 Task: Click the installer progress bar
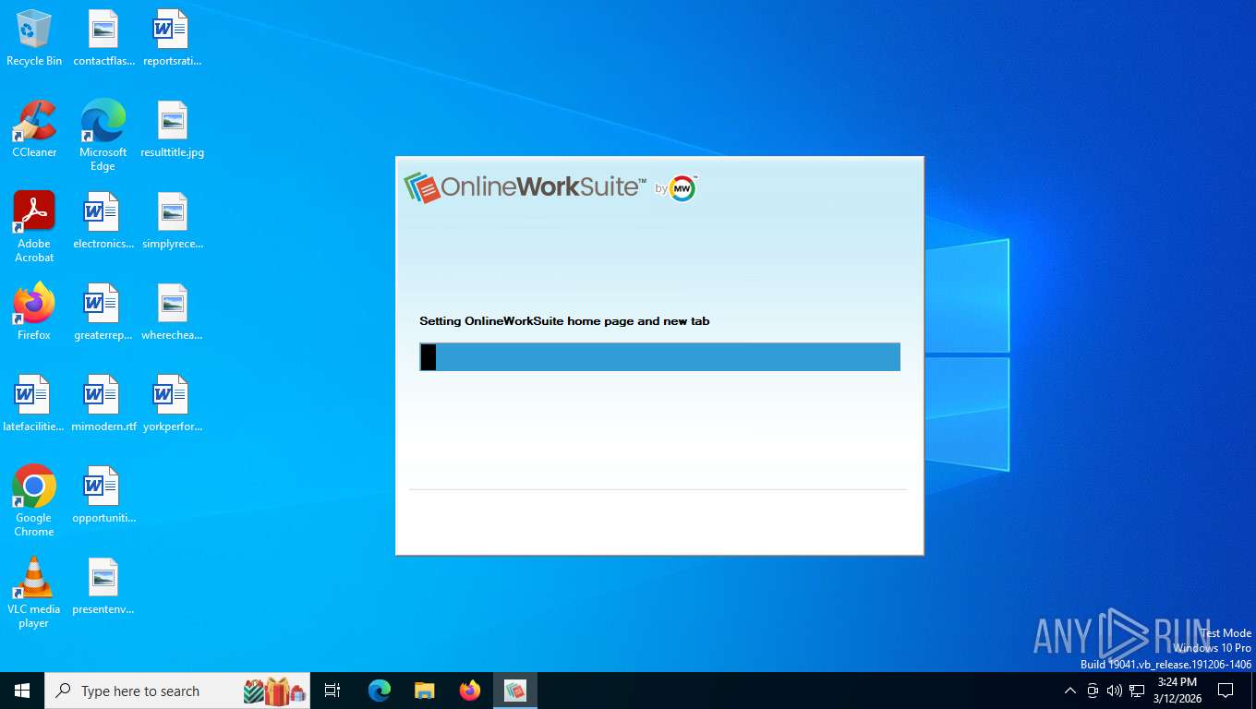[659, 357]
